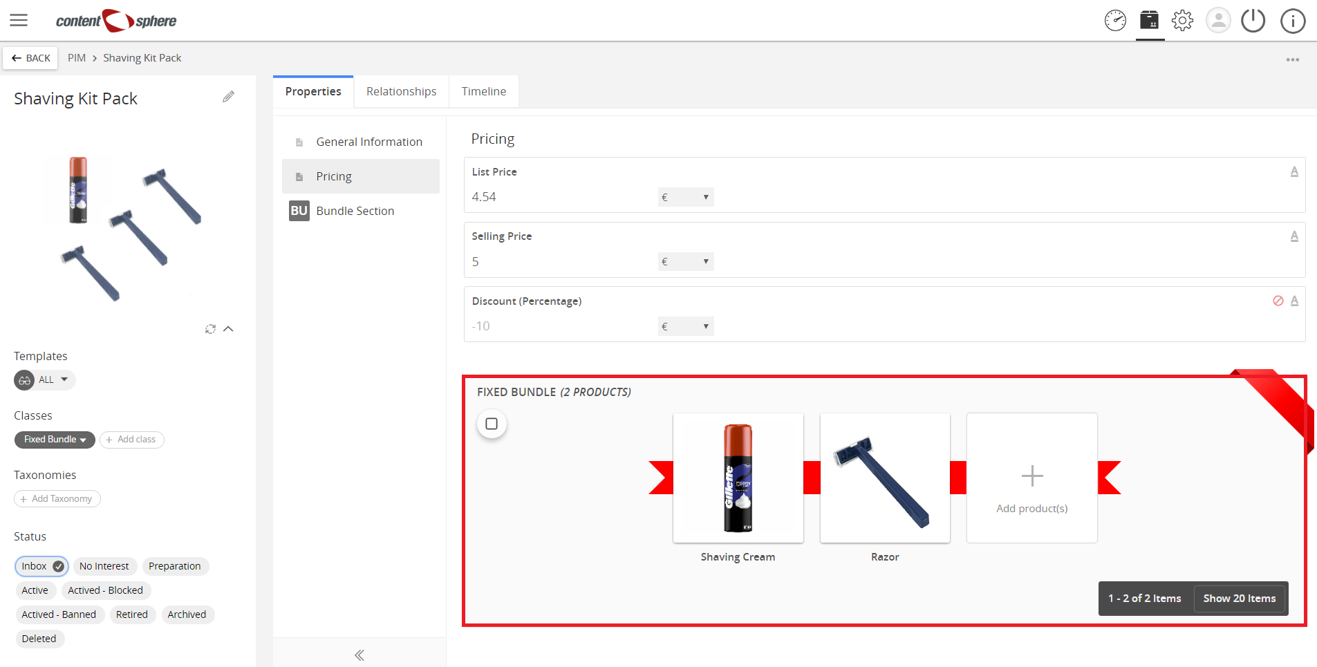Screen dimensions: 1317x667
Task: Switch to the Relationships tab
Action: click(401, 91)
